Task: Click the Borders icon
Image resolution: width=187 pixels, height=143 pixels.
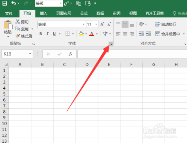Action: 68,34
